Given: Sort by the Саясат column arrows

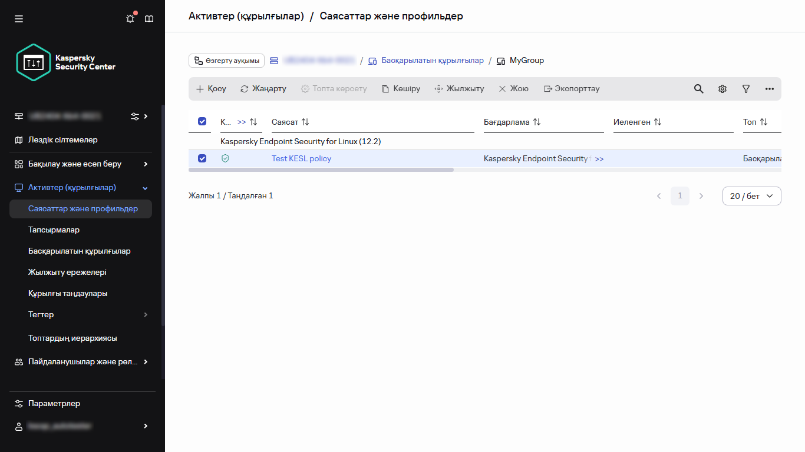Looking at the screenshot, I should tap(305, 122).
